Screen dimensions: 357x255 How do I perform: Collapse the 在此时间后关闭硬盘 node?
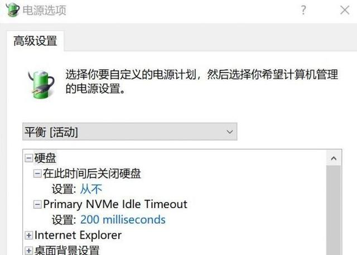pyautogui.click(x=37, y=174)
